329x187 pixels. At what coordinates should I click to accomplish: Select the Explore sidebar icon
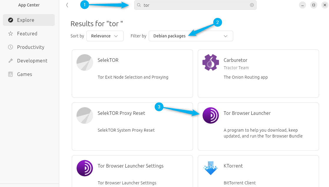(11, 20)
